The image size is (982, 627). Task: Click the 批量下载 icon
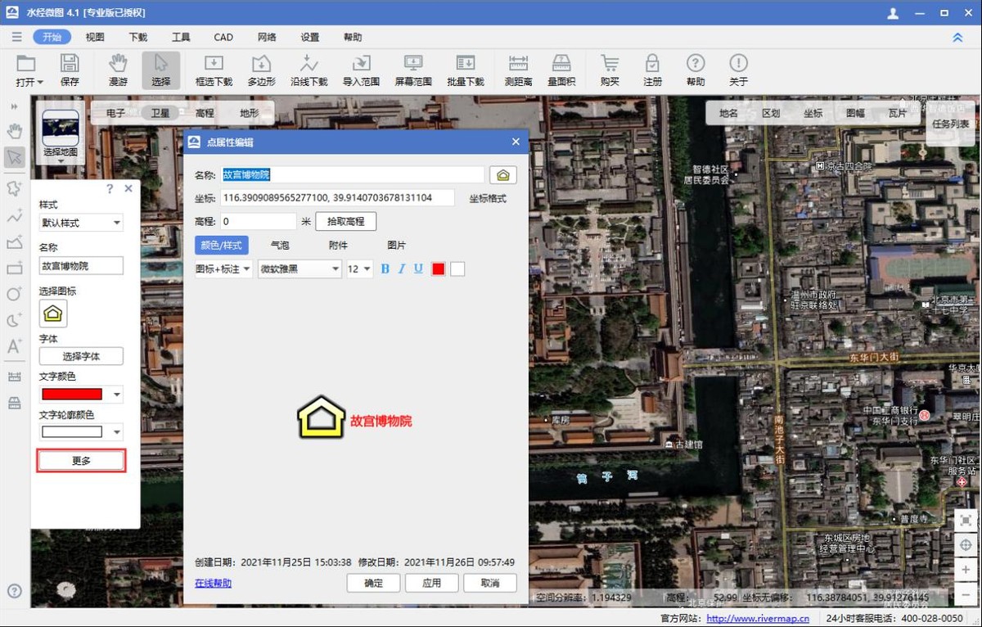[x=466, y=63]
